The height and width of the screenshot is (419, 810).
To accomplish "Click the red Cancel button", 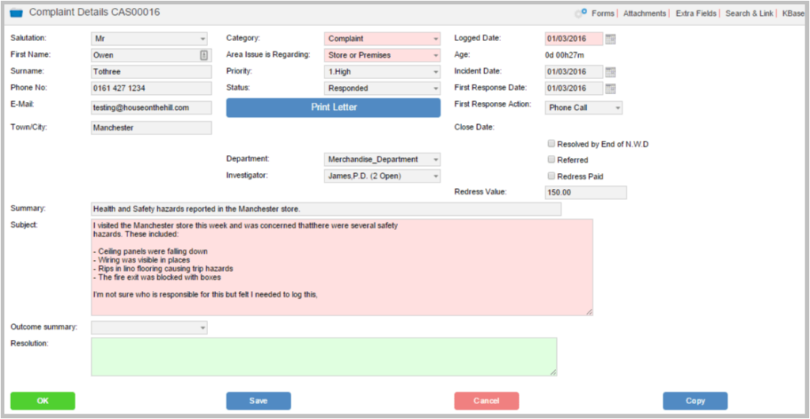I will (486, 401).
